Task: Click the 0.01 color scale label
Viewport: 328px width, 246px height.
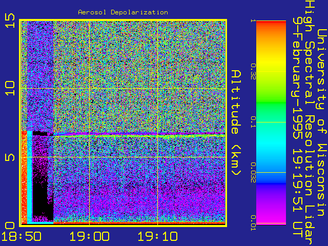Action: pyautogui.click(x=253, y=223)
